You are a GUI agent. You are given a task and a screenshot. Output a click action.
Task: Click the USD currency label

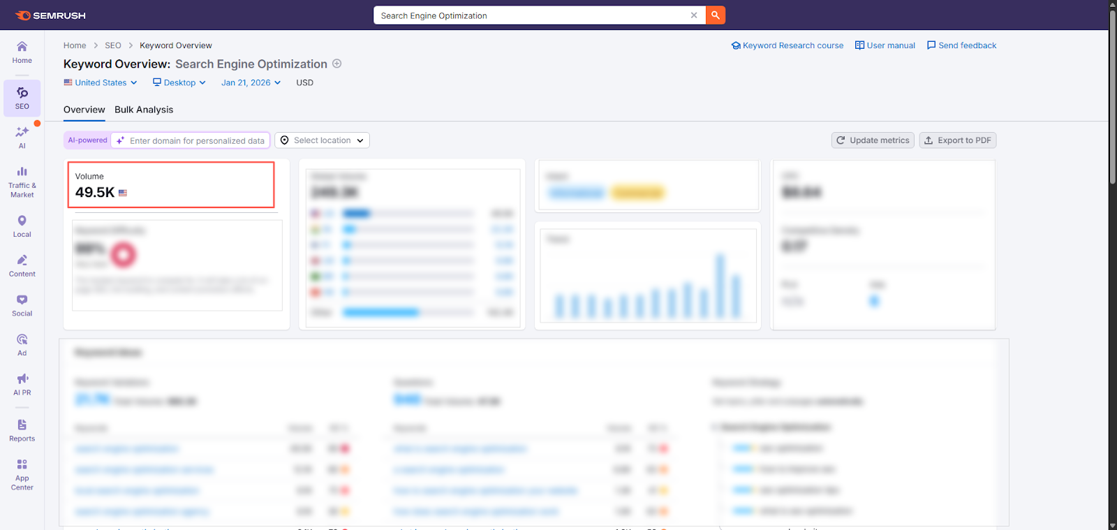coord(305,82)
